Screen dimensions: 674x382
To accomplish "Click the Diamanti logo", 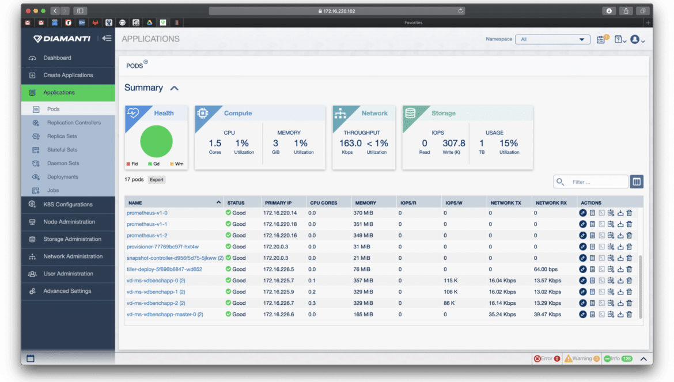I will [62, 39].
